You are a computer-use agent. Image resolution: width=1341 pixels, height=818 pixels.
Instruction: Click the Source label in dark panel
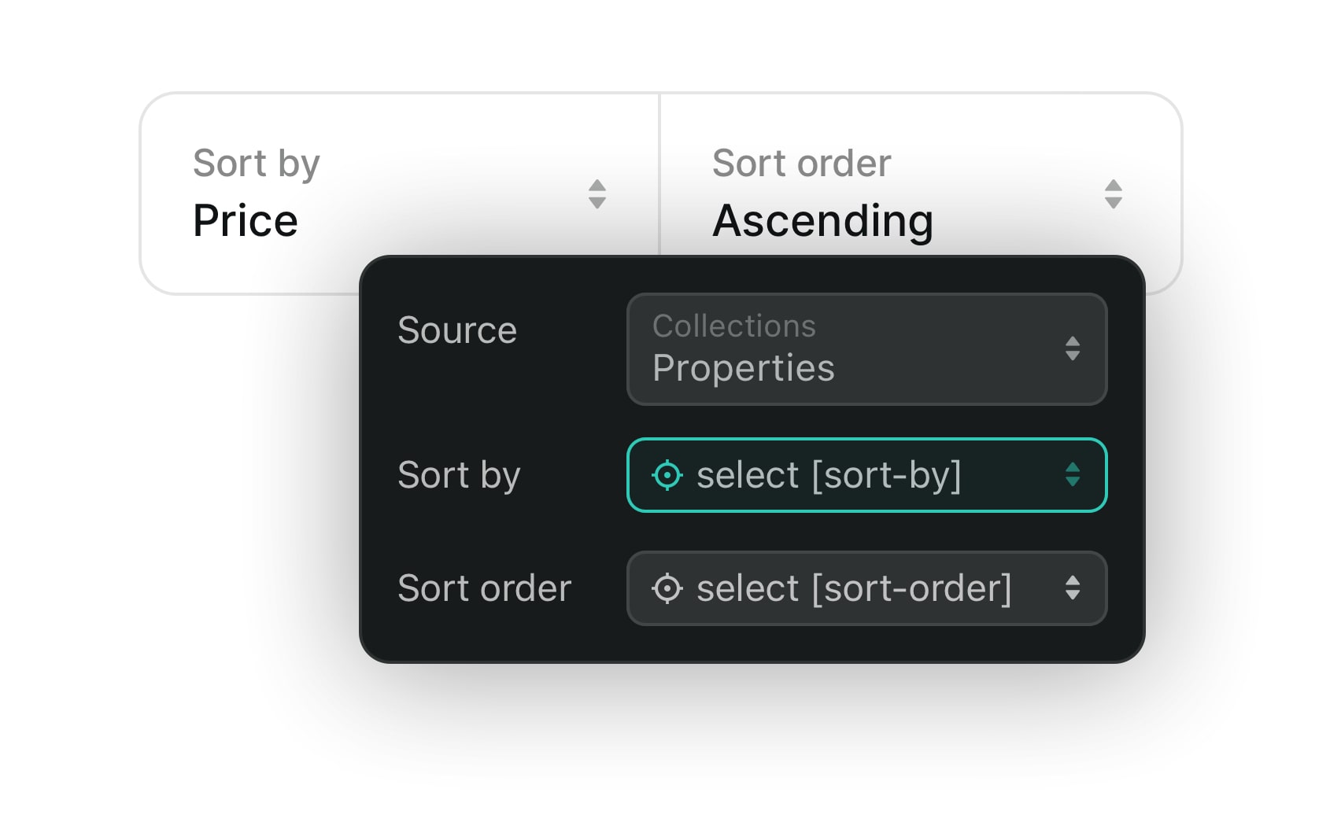coord(457,330)
